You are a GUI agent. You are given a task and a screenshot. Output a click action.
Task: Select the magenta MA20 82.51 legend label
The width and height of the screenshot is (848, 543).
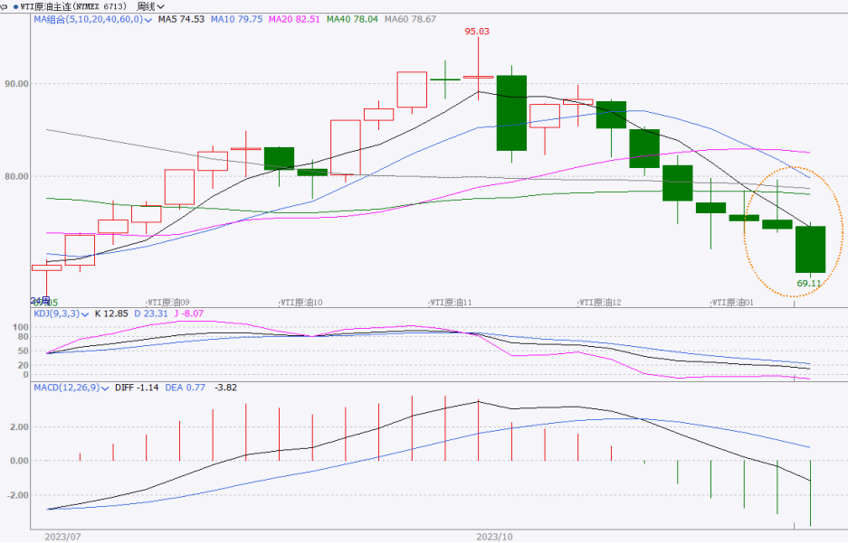[x=293, y=18]
